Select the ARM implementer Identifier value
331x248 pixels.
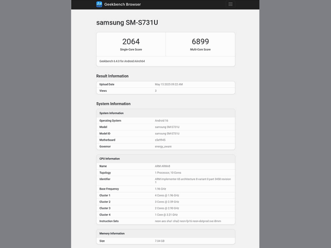pyautogui.click(x=193, y=181)
